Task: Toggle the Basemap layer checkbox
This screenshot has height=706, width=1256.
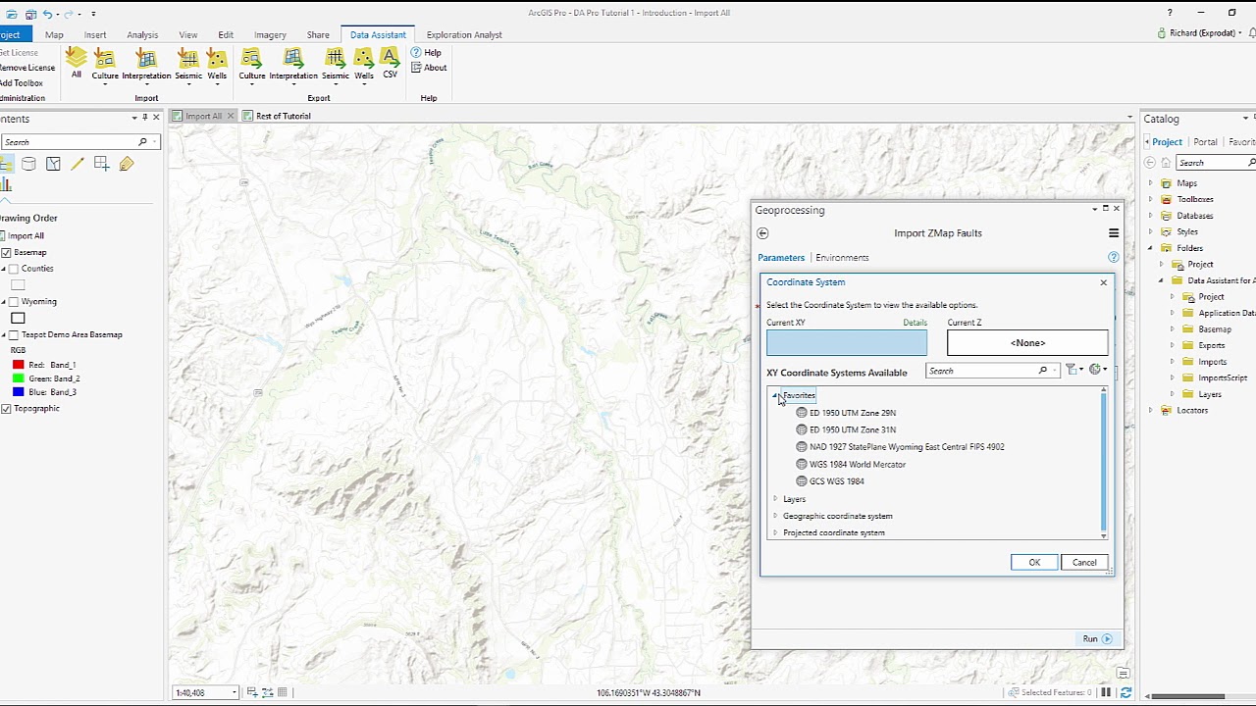Action: (x=6, y=252)
